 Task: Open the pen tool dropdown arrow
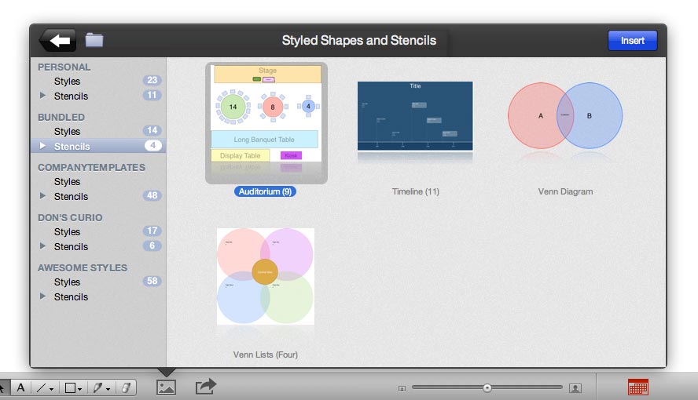(108, 389)
